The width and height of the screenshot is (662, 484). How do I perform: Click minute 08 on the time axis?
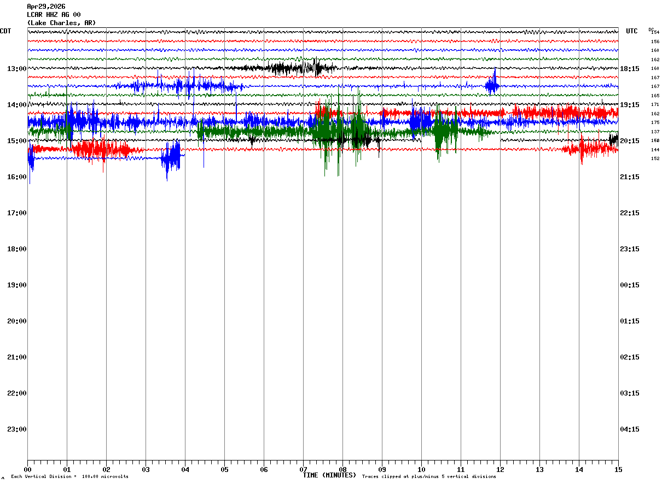point(342,470)
